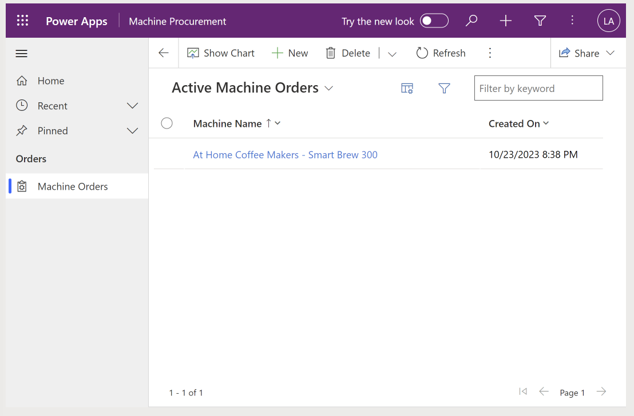The image size is (634, 416).
Task: Open the Active Machine Orders view selector
Action: pos(252,87)
